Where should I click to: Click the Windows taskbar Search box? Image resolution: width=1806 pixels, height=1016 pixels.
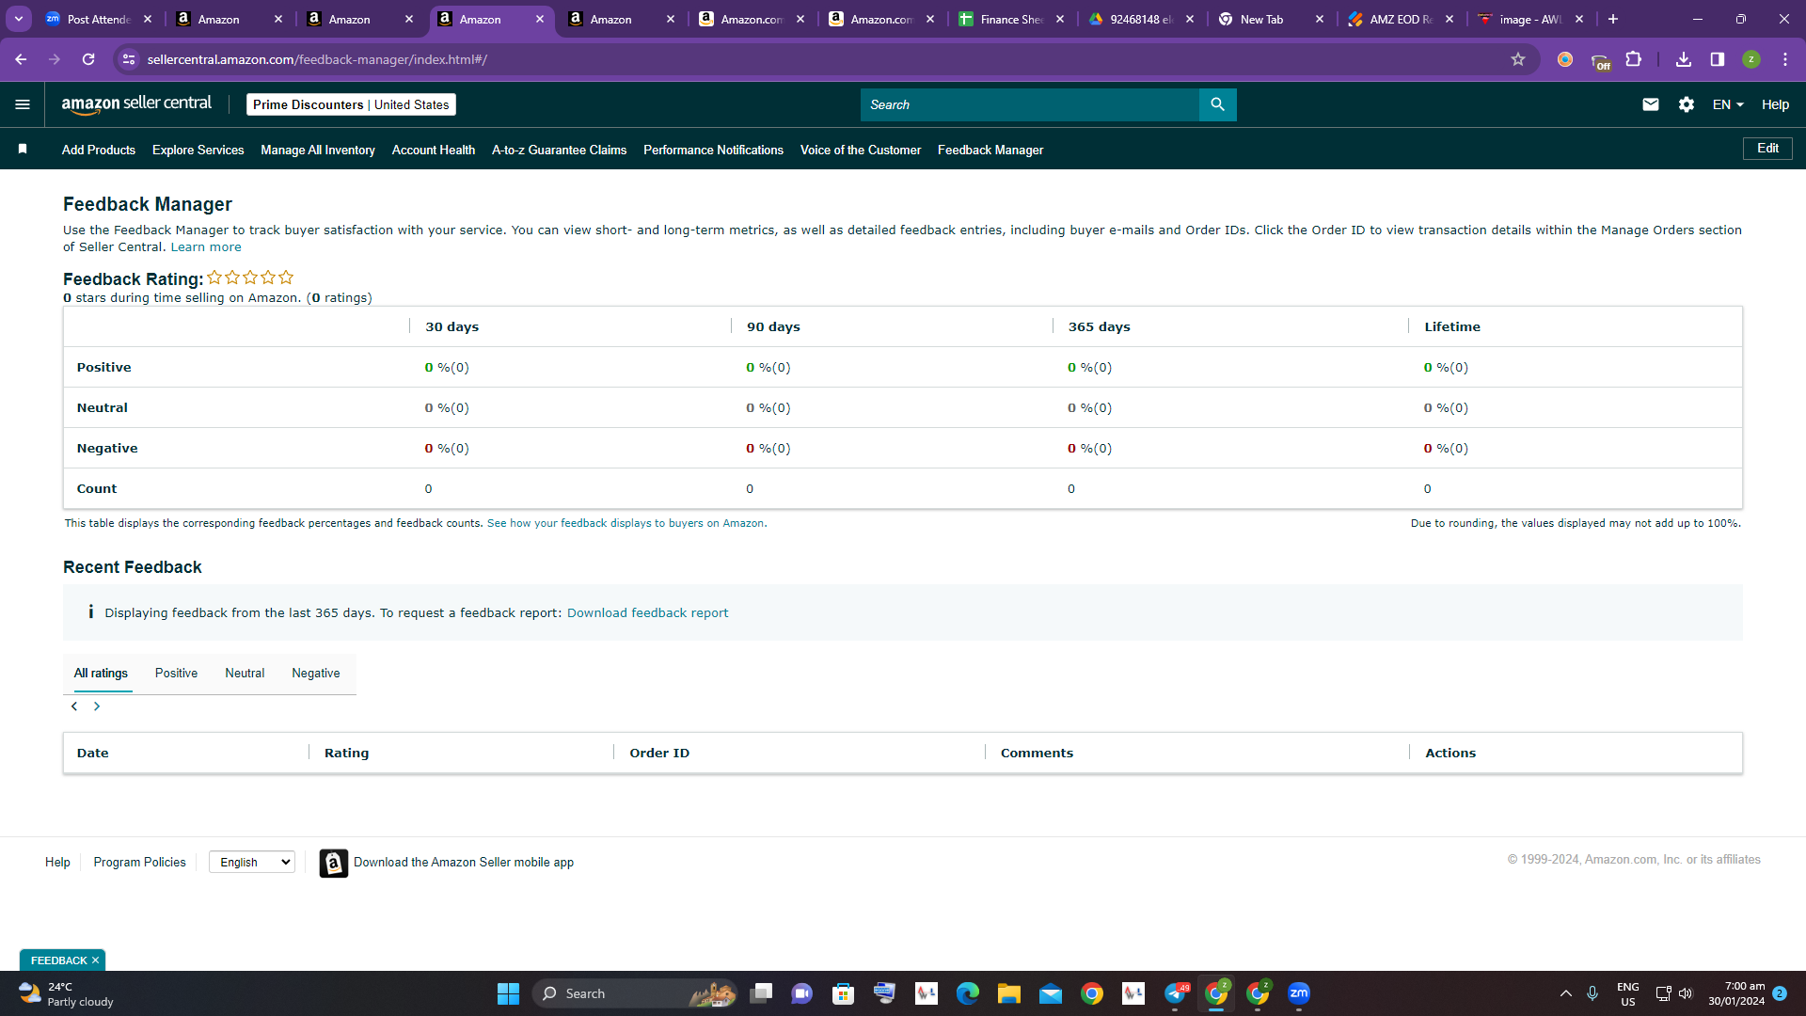tap(637, 993)
